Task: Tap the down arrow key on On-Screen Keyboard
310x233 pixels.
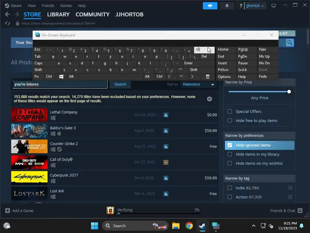Action: (181, 76)
